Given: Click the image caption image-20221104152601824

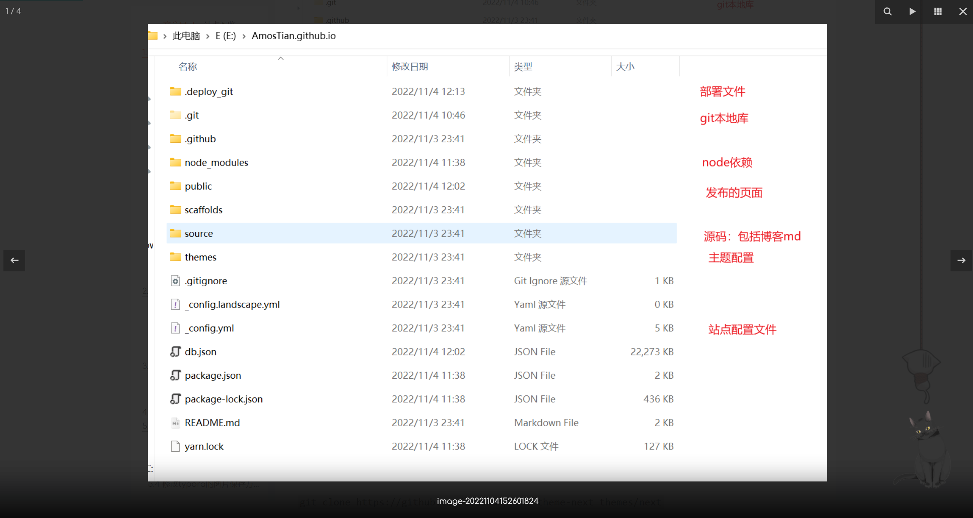Looking at the screenshot, I should (487, 501).
